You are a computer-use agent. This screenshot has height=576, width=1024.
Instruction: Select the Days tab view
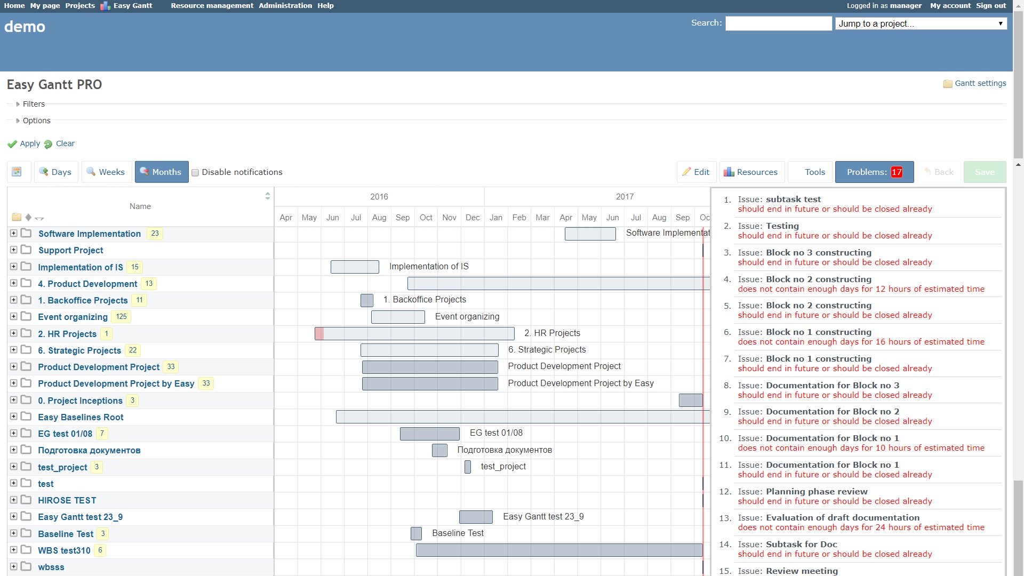(x=55, y=172)
